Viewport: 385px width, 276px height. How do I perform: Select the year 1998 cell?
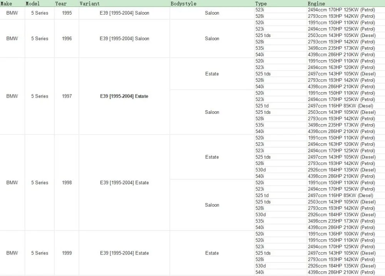(x=67, y=183)
